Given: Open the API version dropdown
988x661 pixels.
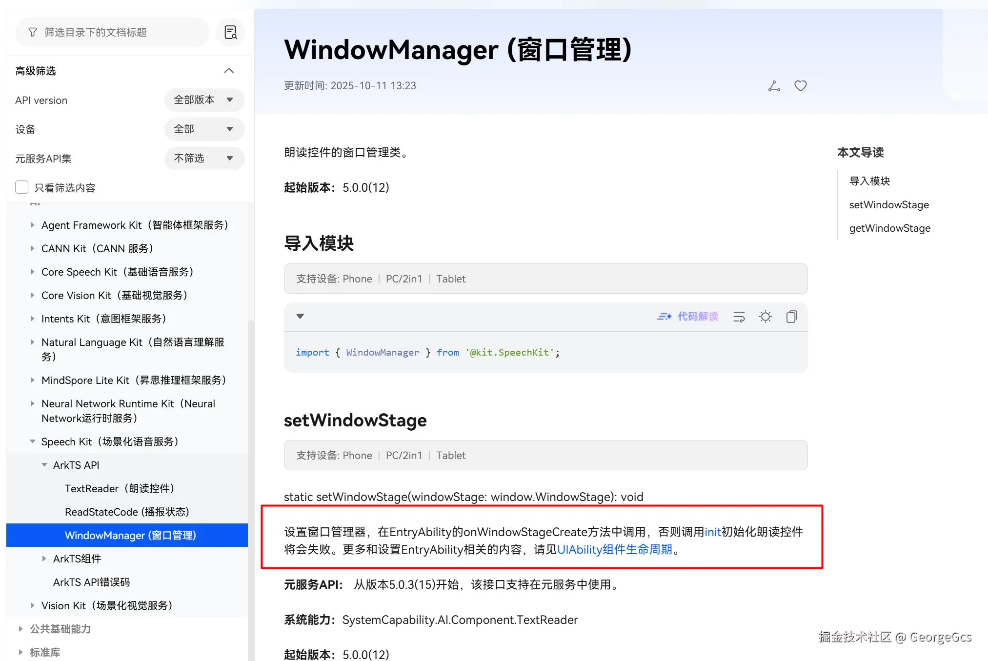Looking at the screenshot, I should click(204, 100).
